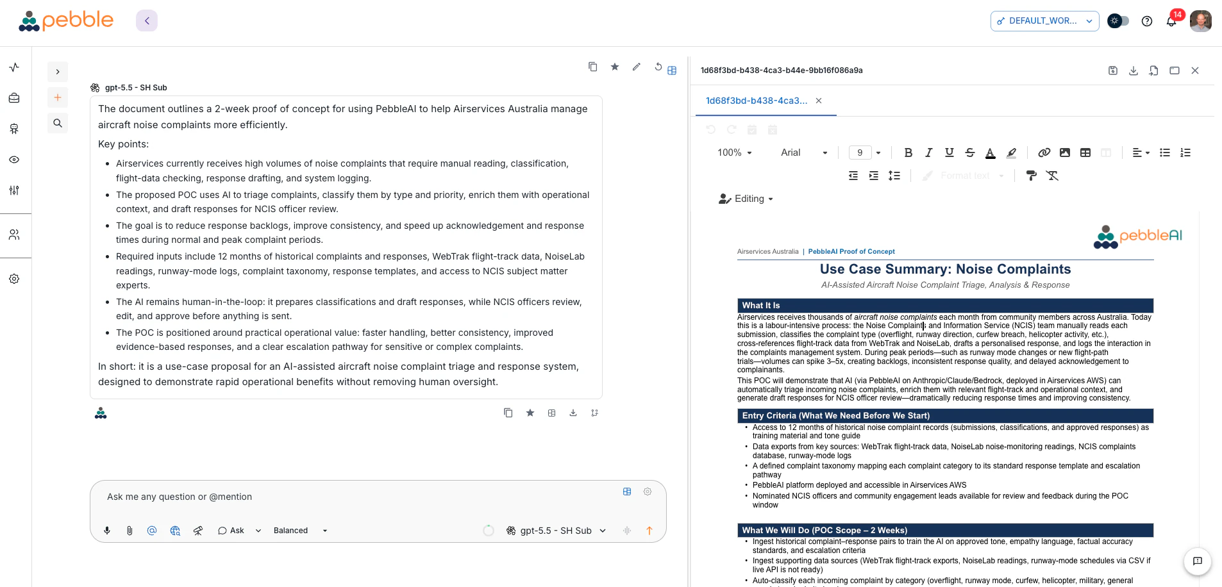Toggle underline formatting
The width and height of the screenshot is (1222, 587).
[x=950, y=153]
